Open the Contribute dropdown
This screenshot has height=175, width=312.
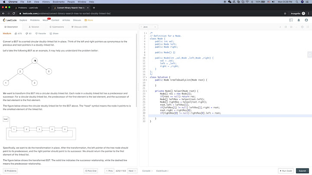[162, 171]
